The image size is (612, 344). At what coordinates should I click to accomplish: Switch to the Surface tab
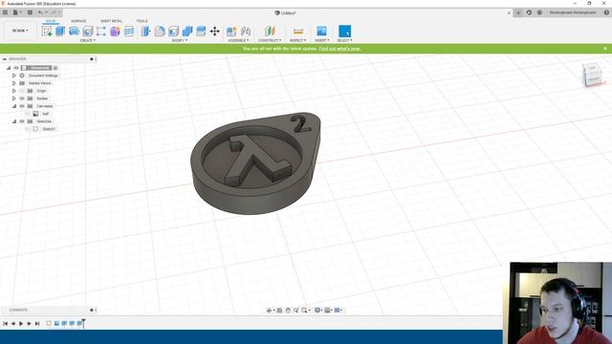78,21
